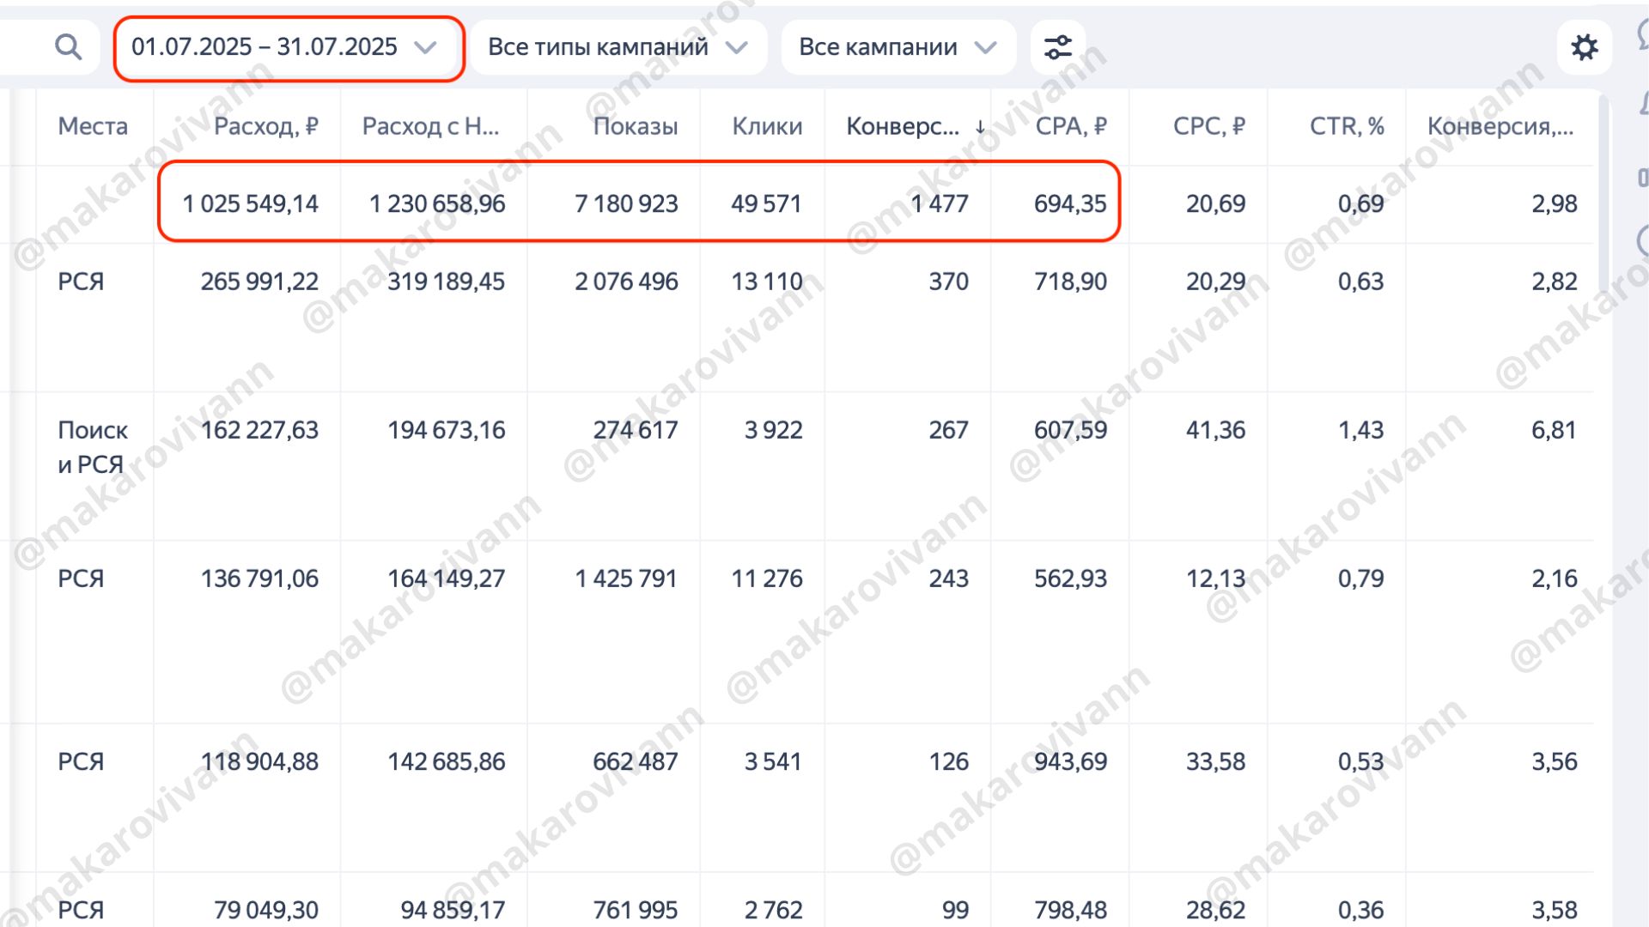Select the Поиск и РСЯ row label
1649x927 pixels.
[x=92, y=446]
